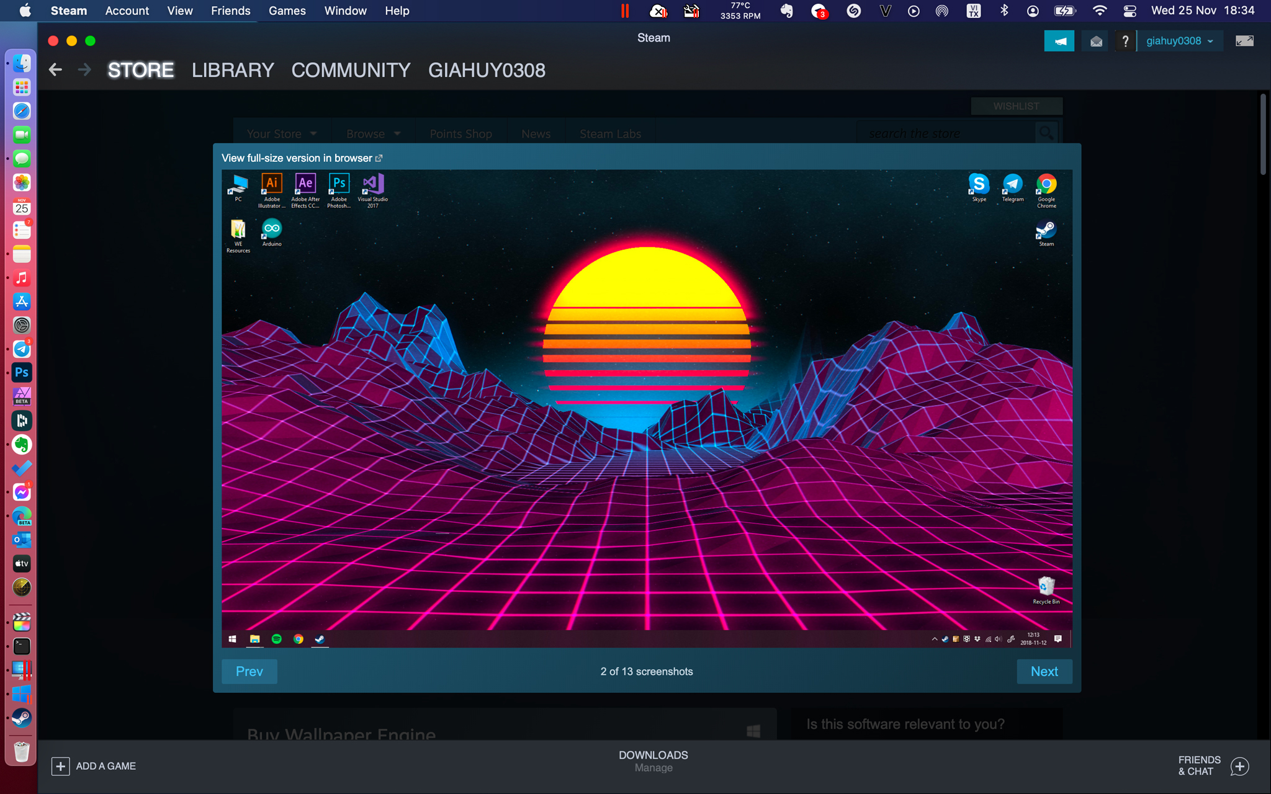
Task: Click the WiFi status icon
Action: point(1100,11)
